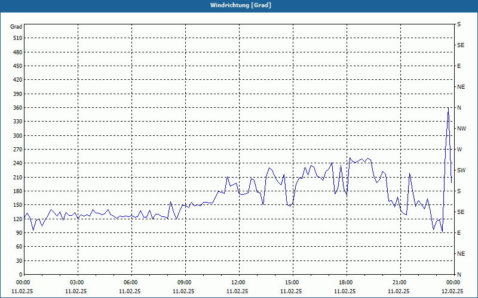Click the 90 value on the left axis
Viewport: 478px width, 298px height.
19,233
